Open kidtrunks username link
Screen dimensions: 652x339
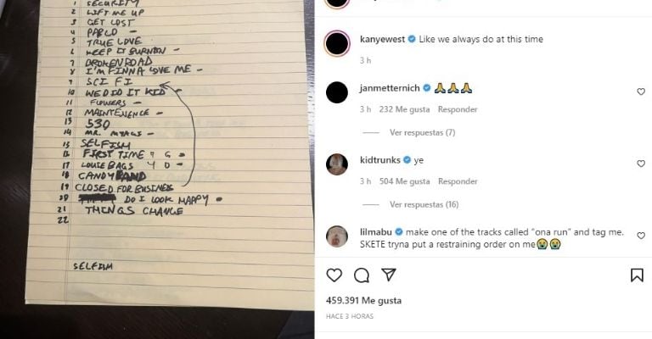[380, 160]
